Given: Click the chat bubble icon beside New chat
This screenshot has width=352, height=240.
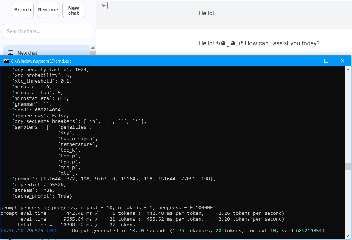Looking at the screenshot, I should [x=10, y=53].
